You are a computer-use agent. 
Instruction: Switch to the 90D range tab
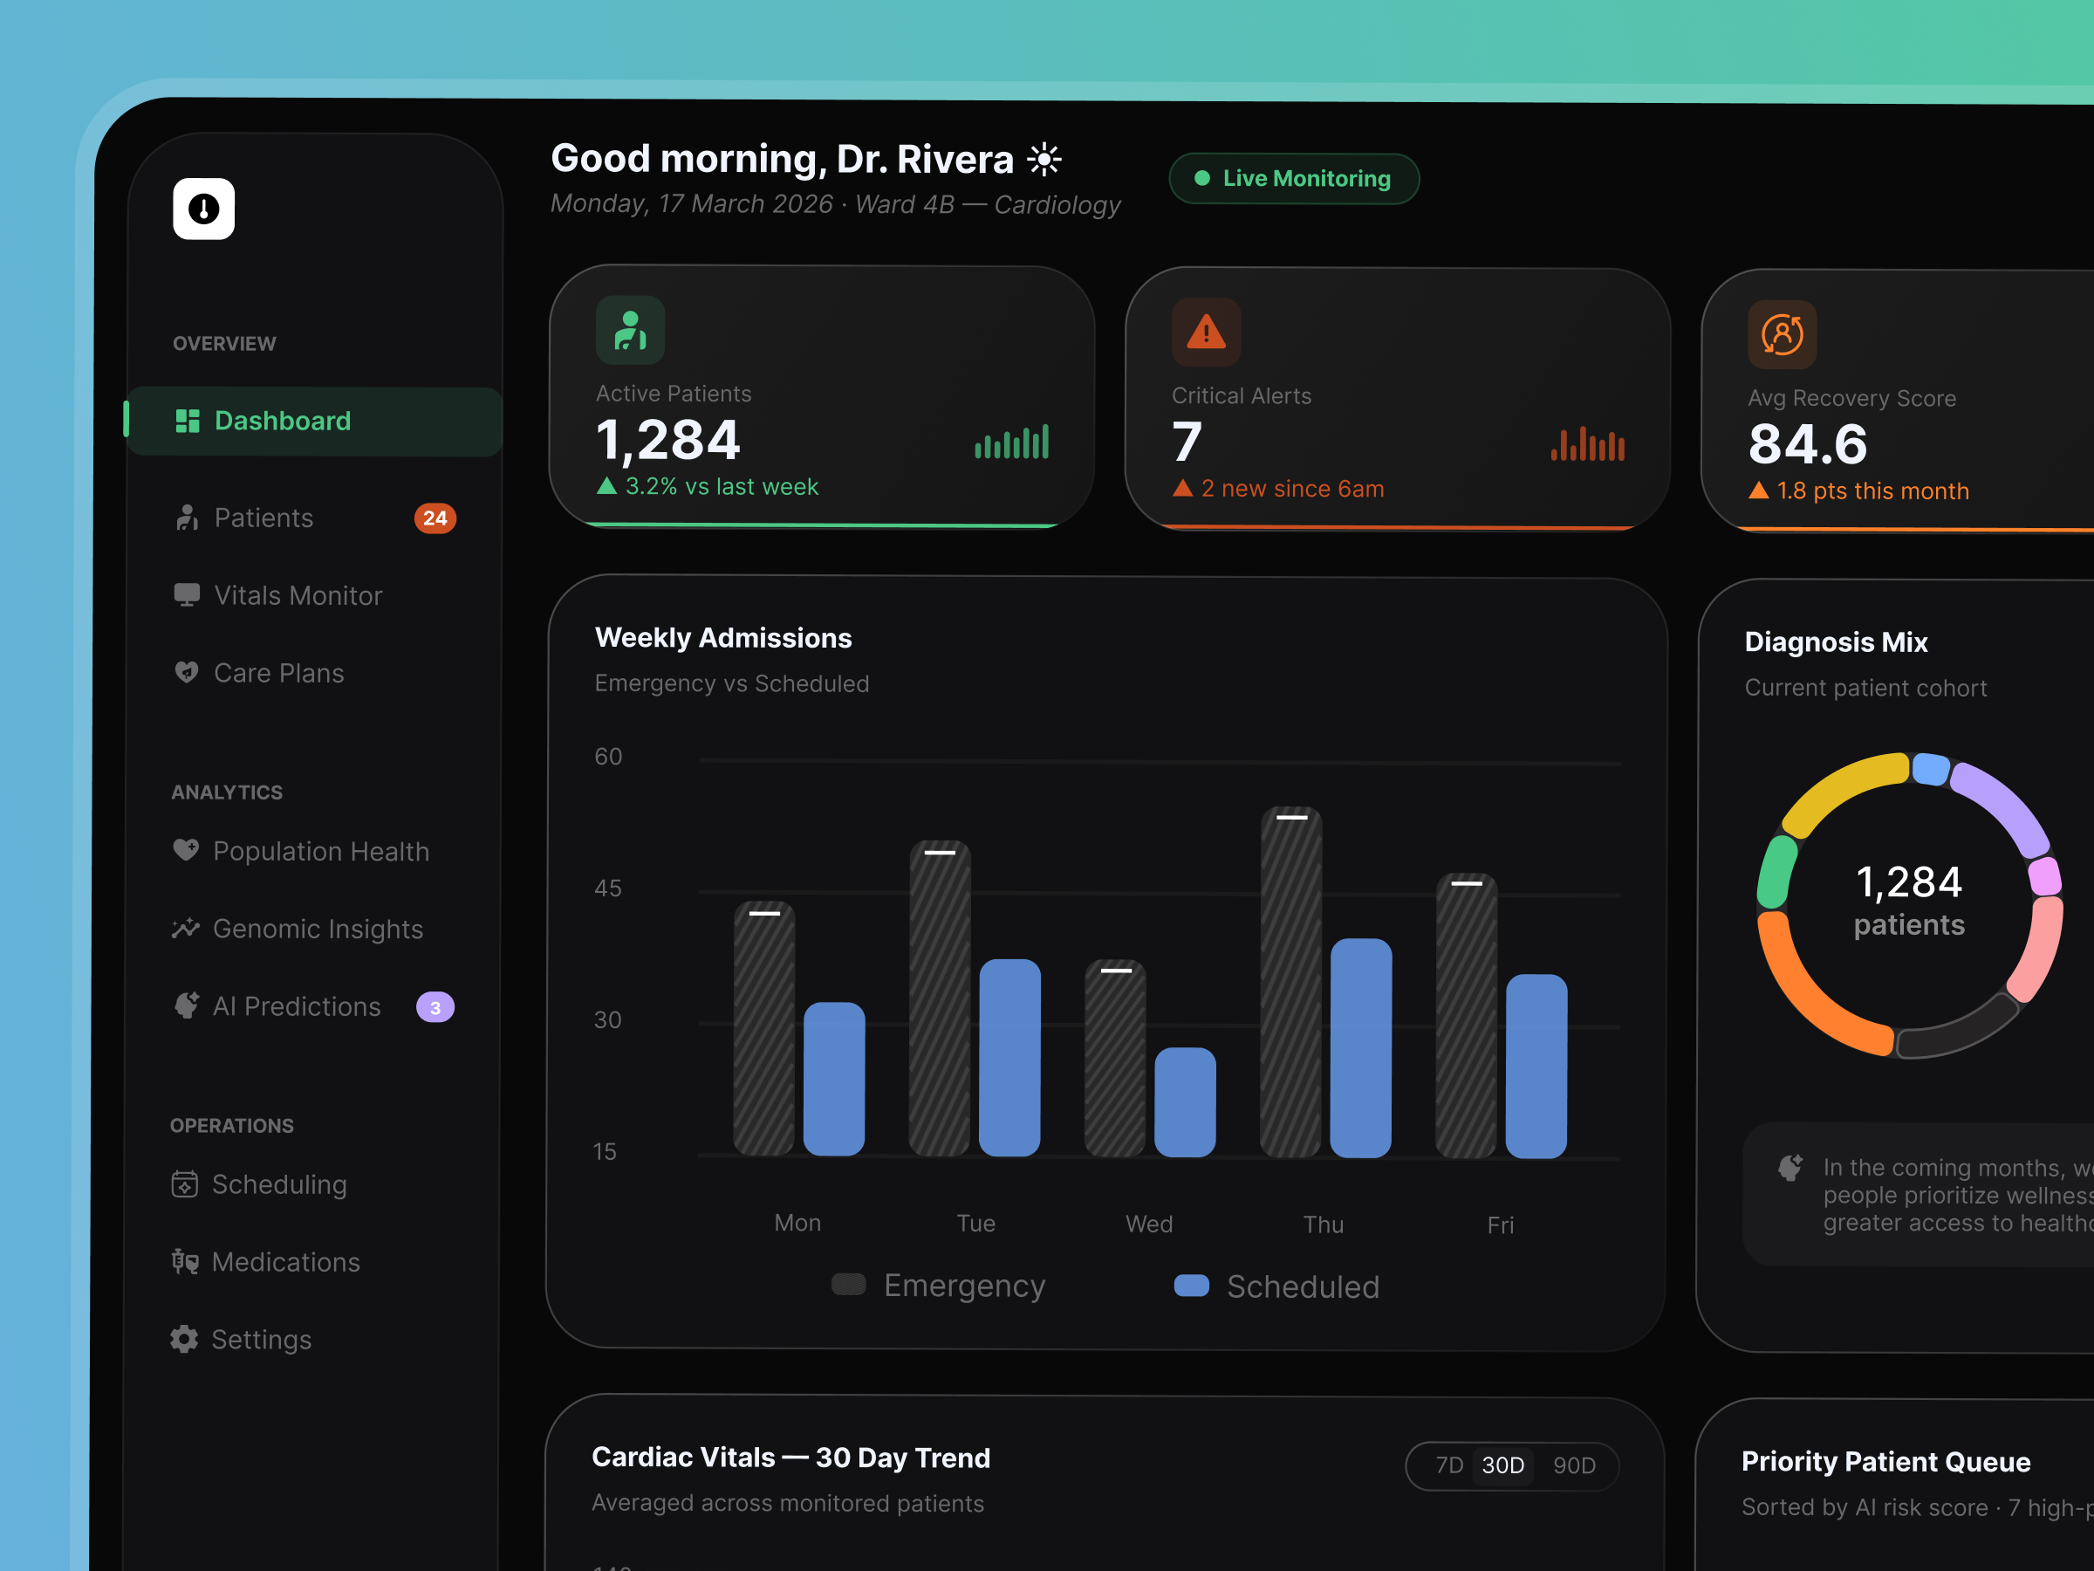(1573, 1466)
